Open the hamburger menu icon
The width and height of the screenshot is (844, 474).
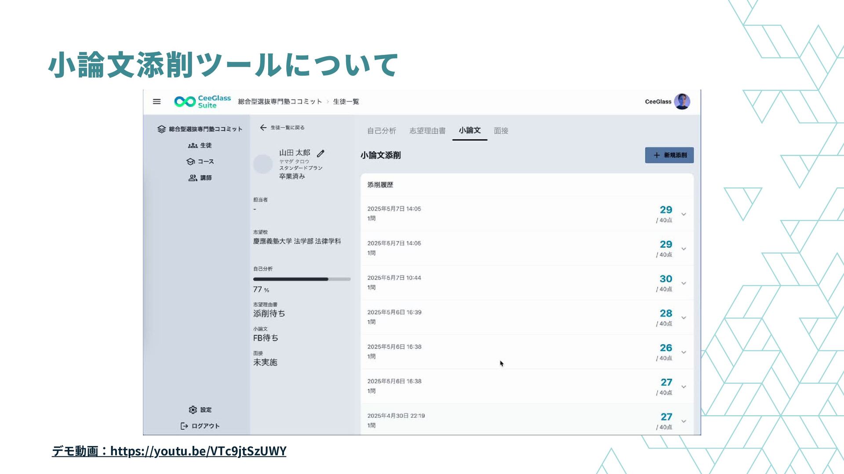click(x=156, y=101)
